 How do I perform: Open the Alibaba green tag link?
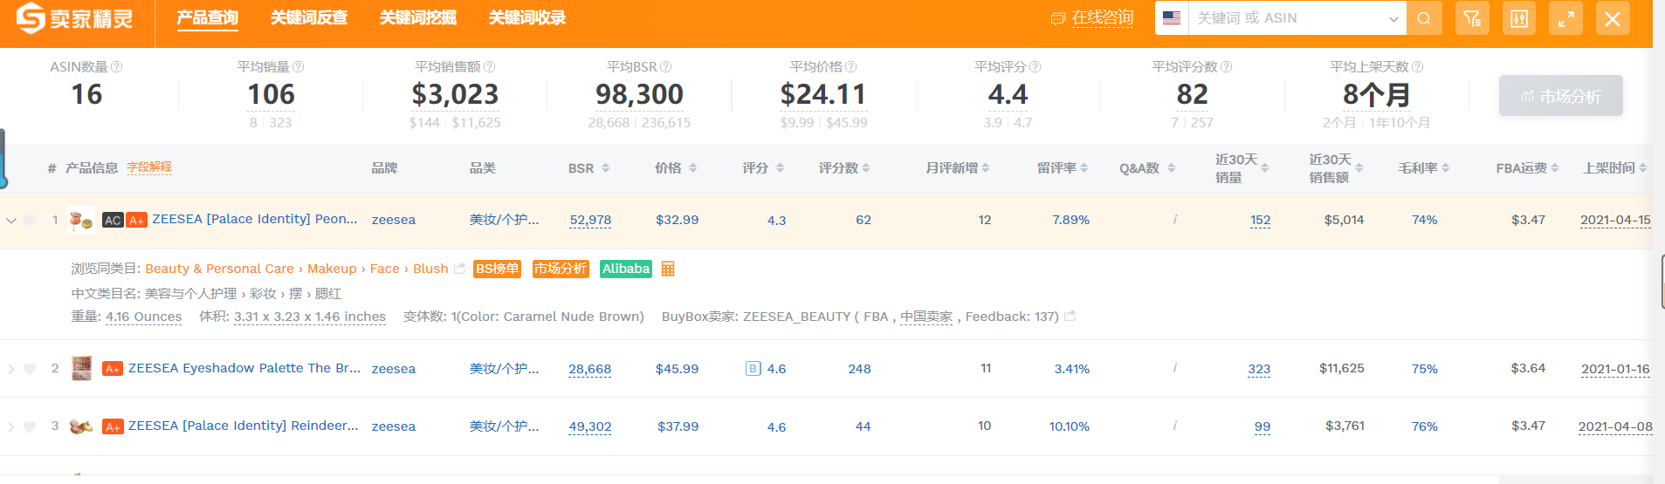[626, 269]
